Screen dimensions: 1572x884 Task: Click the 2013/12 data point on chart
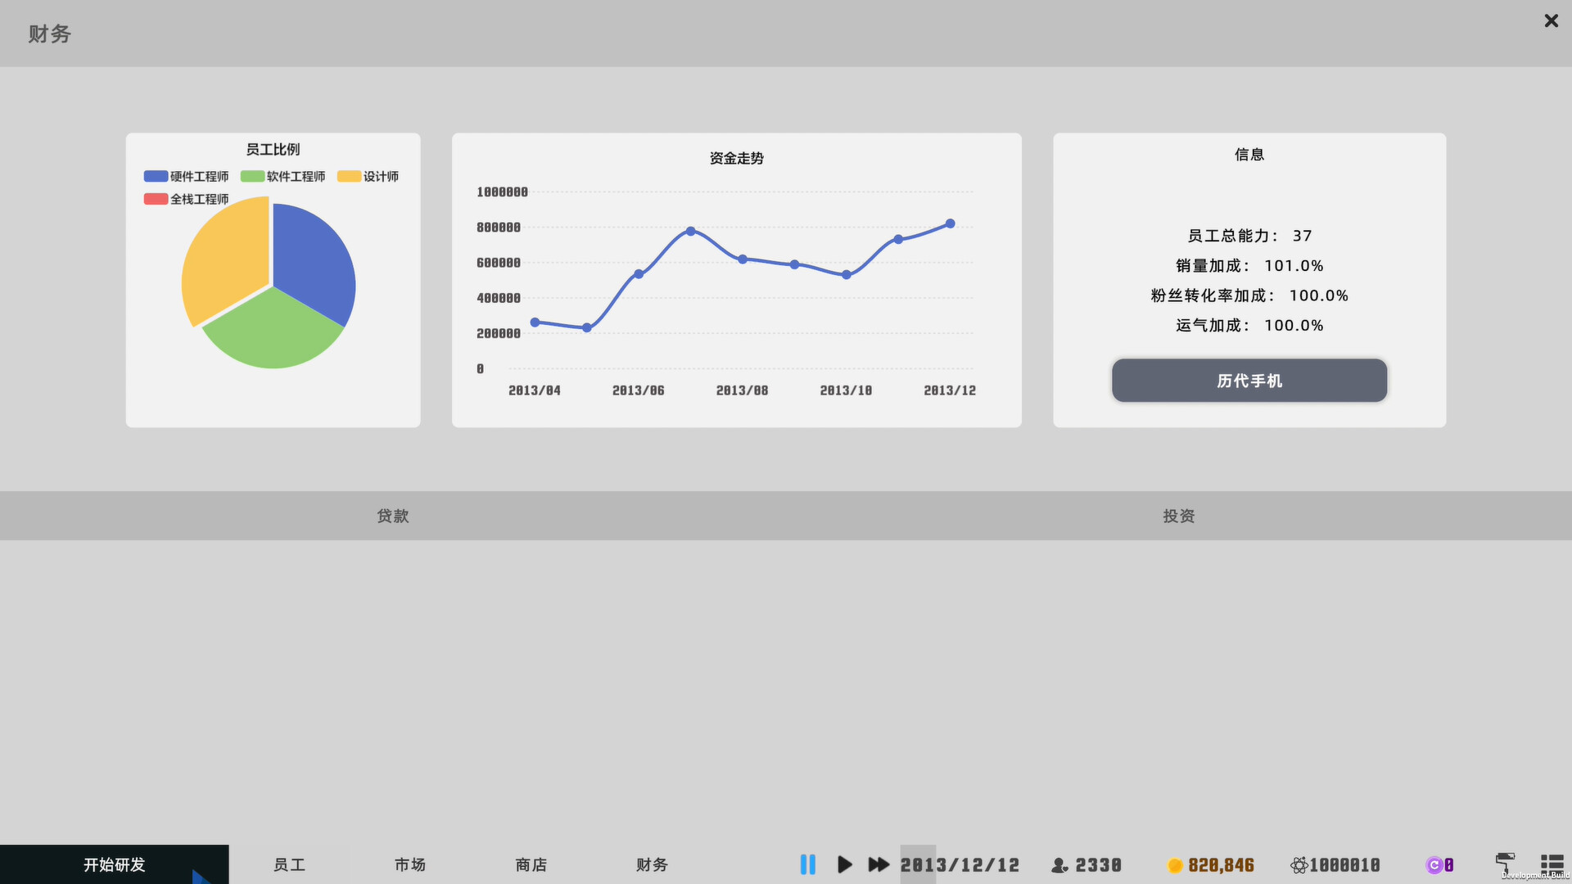(950, 223)
